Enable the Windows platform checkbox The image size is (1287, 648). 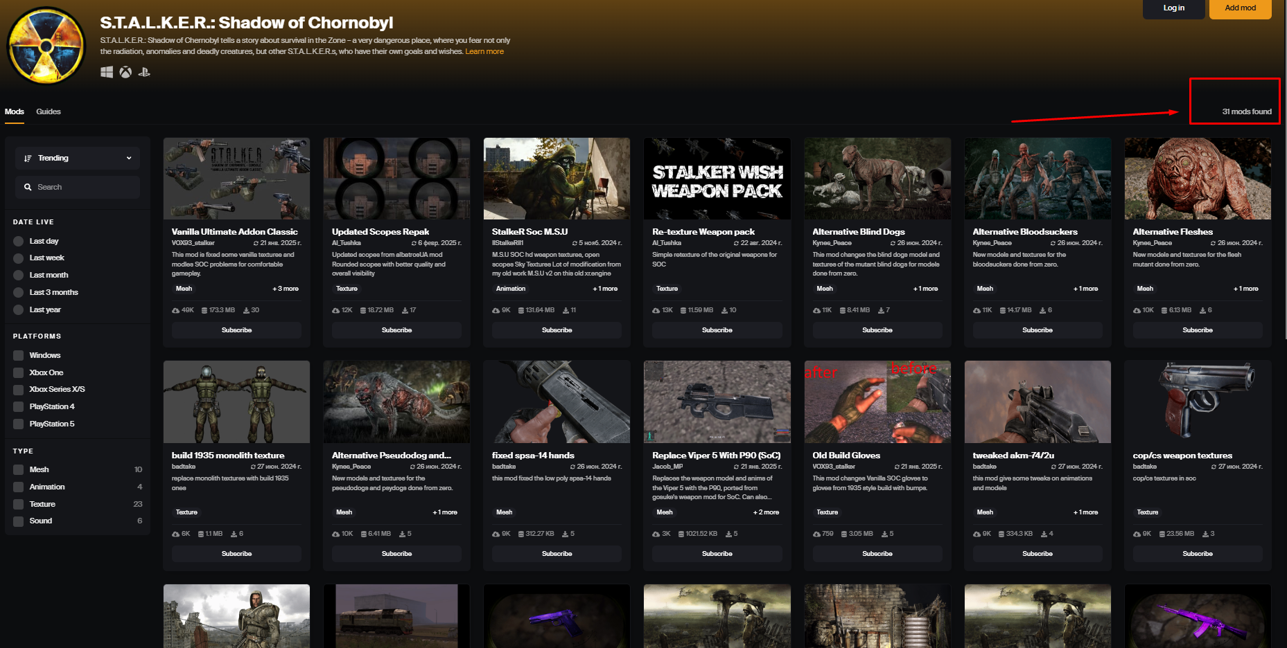pos(19,355)
